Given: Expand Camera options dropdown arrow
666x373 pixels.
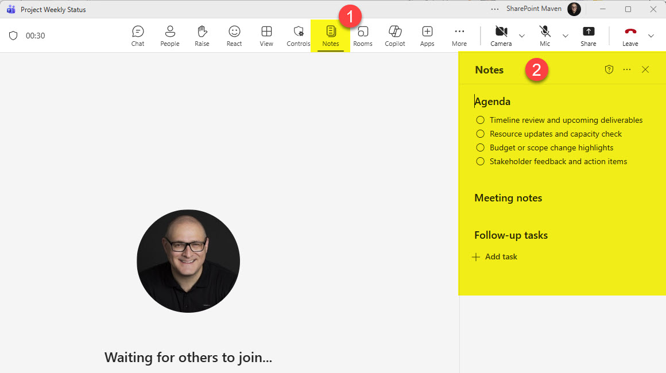Looking at the screenshot, I should click(522, 36).
